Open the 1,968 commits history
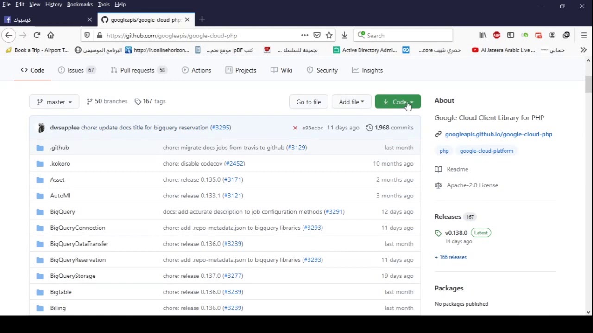The width and height of the screenshot is (593, 333). (390, 128)
